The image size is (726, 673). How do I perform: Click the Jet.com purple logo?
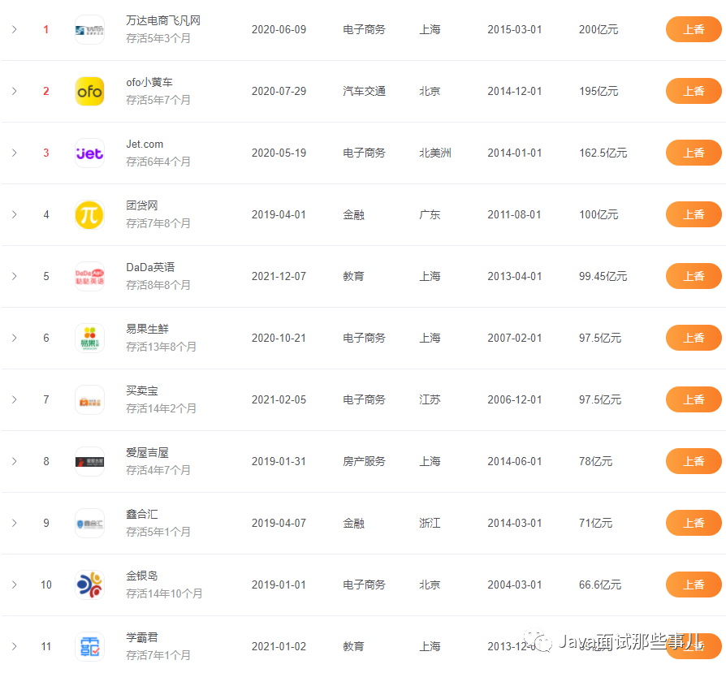(x=89, y=153)
